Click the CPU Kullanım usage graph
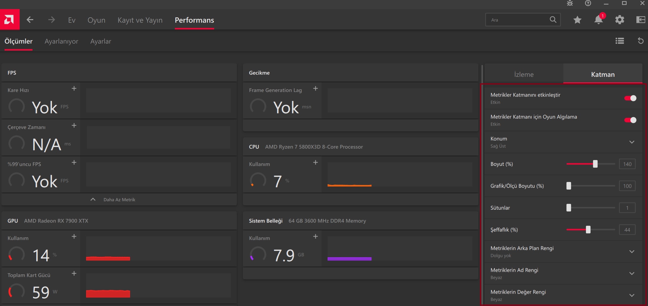This screenshot has width=648, height=306. 400,174
